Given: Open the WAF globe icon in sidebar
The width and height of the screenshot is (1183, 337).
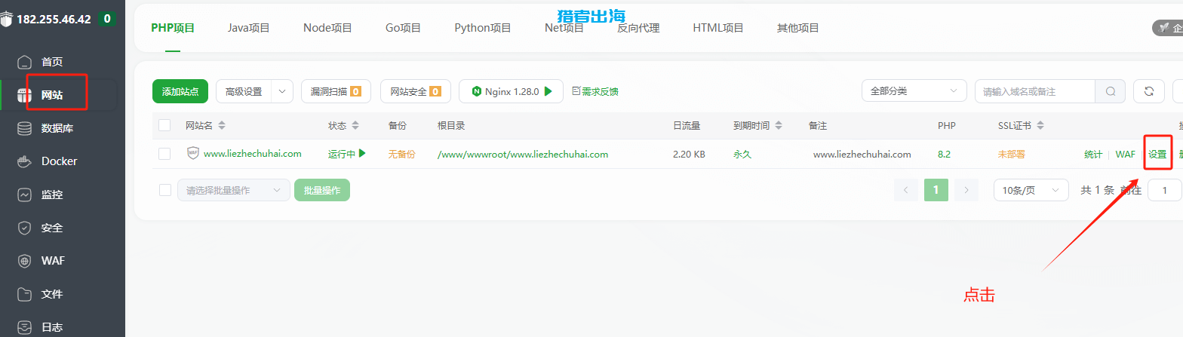Looking at the screenshot, I should (25, 261).
